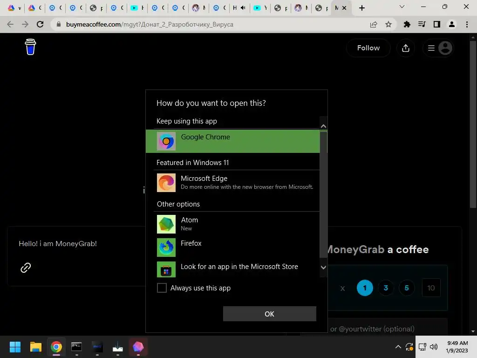Screen dimensions: 477x358
Task: Select Google Chrome in the open-with list
Action: tap(233, 141)
